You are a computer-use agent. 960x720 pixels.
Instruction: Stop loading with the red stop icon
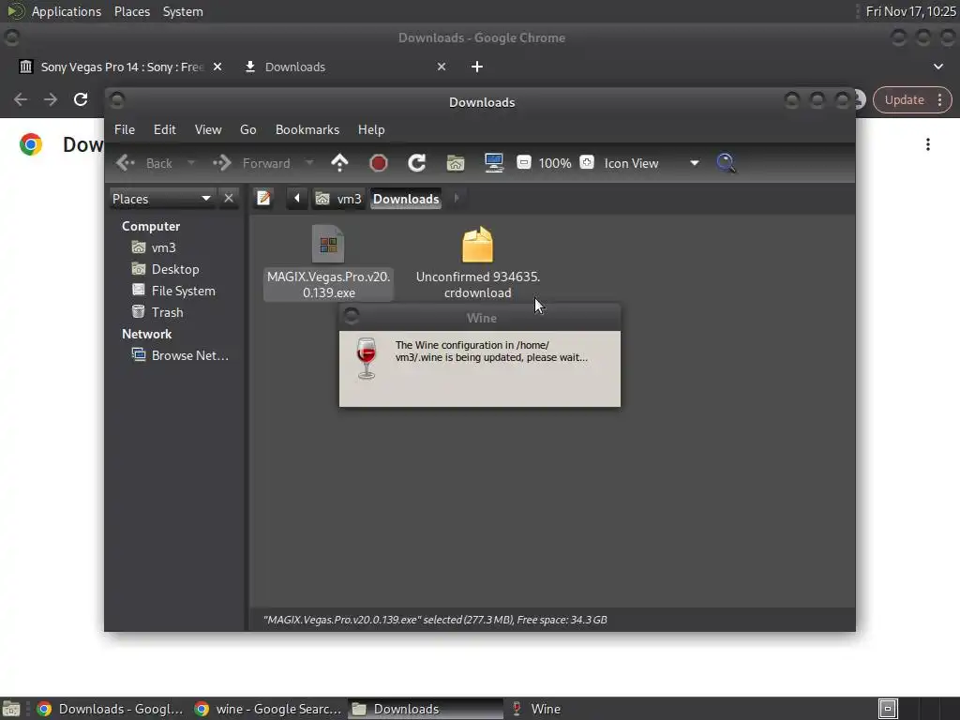379,163
